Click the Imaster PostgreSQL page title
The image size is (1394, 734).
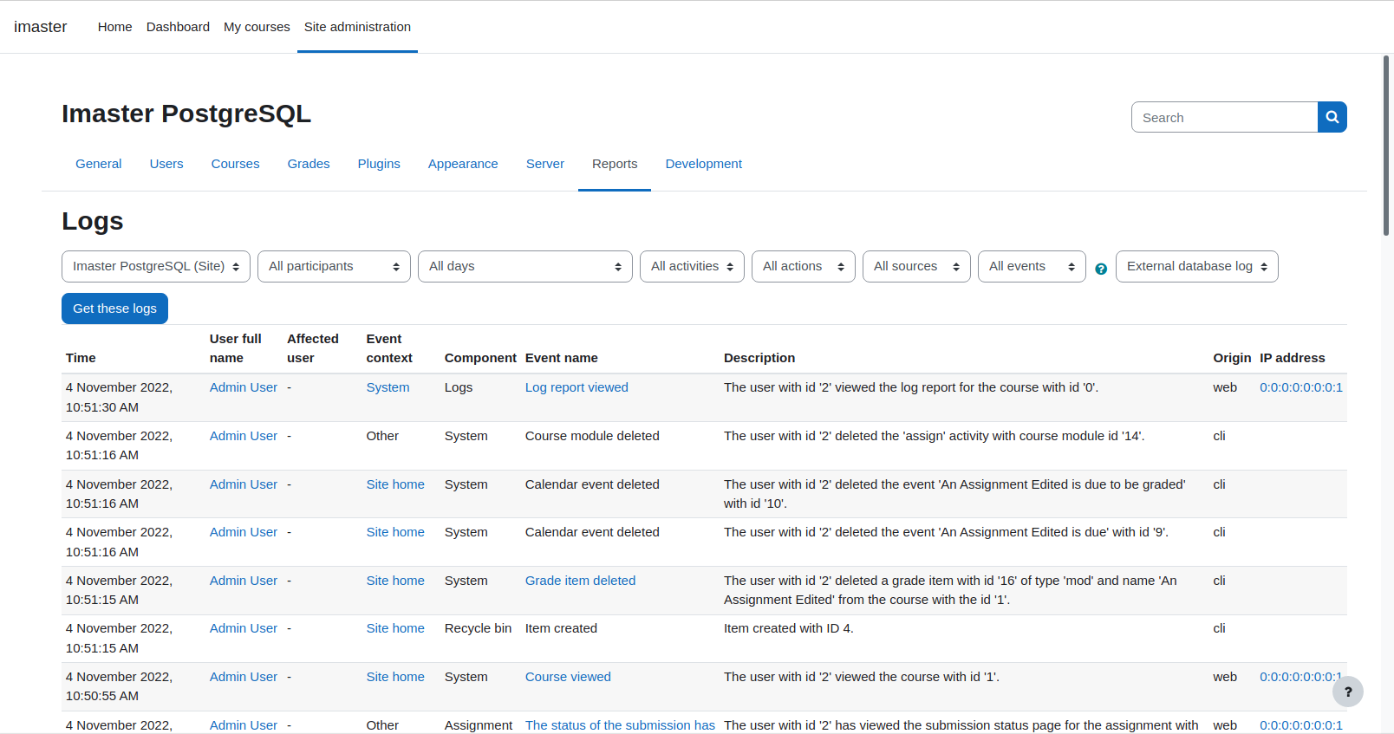pyautogui.click(x=186, y=114)
